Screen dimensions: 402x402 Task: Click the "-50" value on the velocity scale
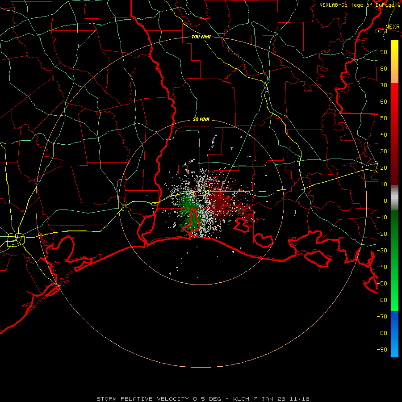tap(382, 284)
